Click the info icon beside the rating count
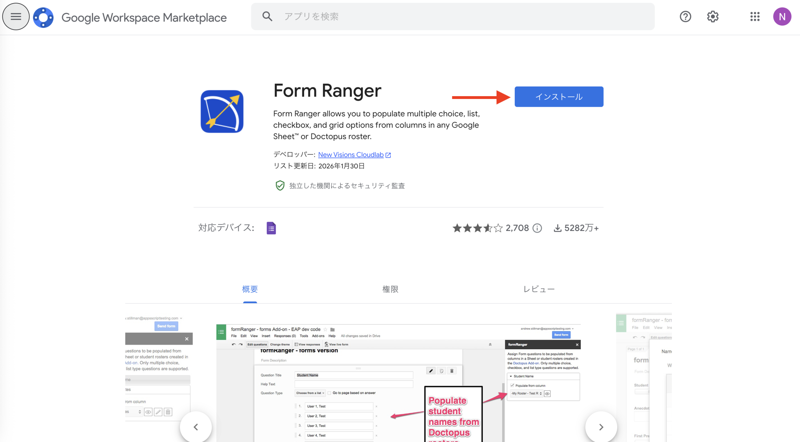Screen dimensions: 800x442 tap(537, 228)
